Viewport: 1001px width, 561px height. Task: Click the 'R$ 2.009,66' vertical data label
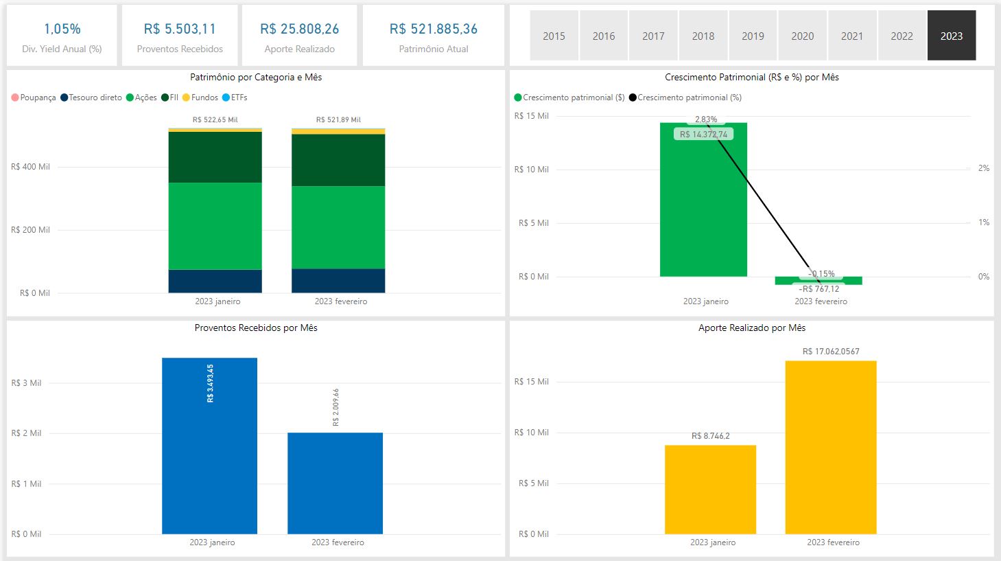coord(335,408)
